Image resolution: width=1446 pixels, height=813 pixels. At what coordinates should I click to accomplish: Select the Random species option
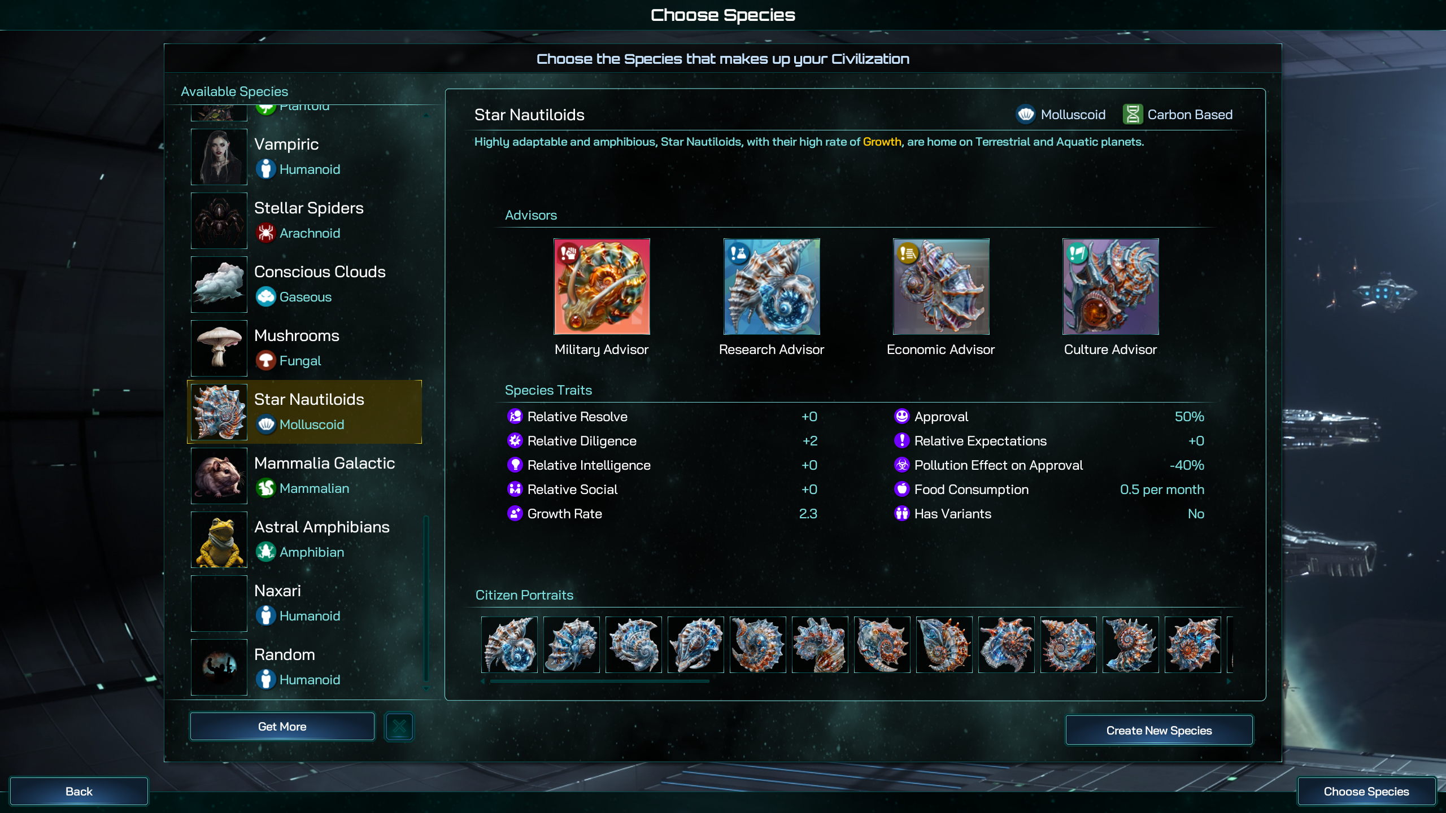tap(305, 667)
